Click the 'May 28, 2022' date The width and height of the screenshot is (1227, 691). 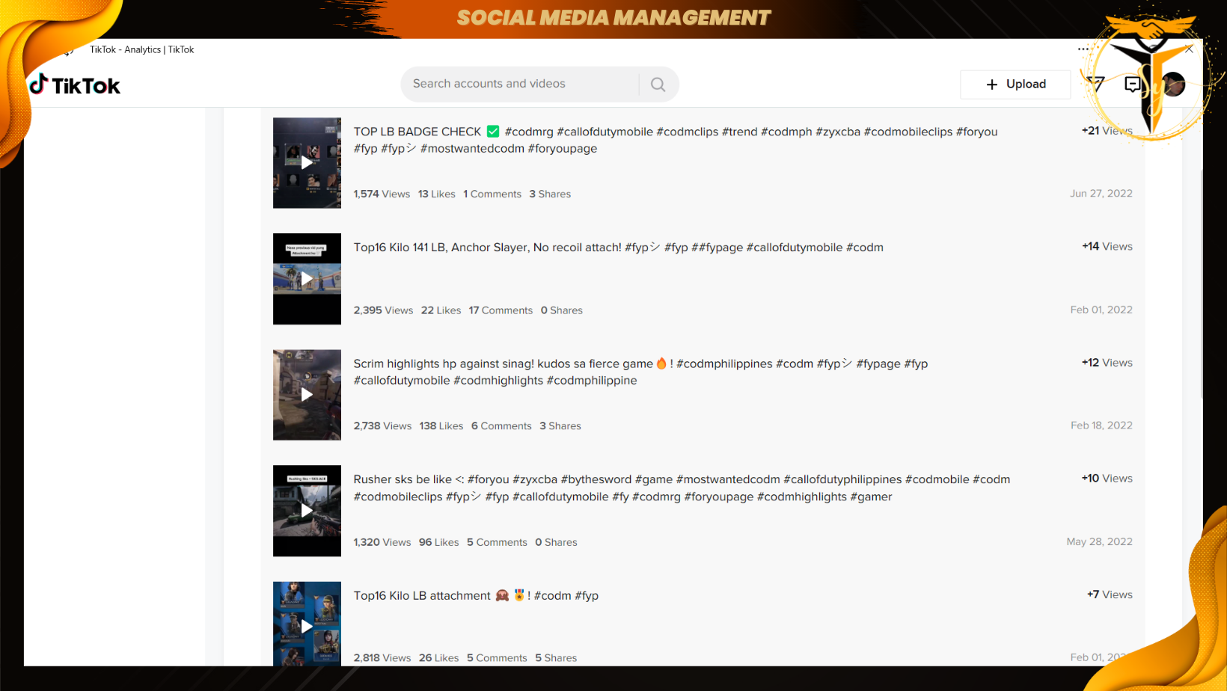tap(1100, 542)
